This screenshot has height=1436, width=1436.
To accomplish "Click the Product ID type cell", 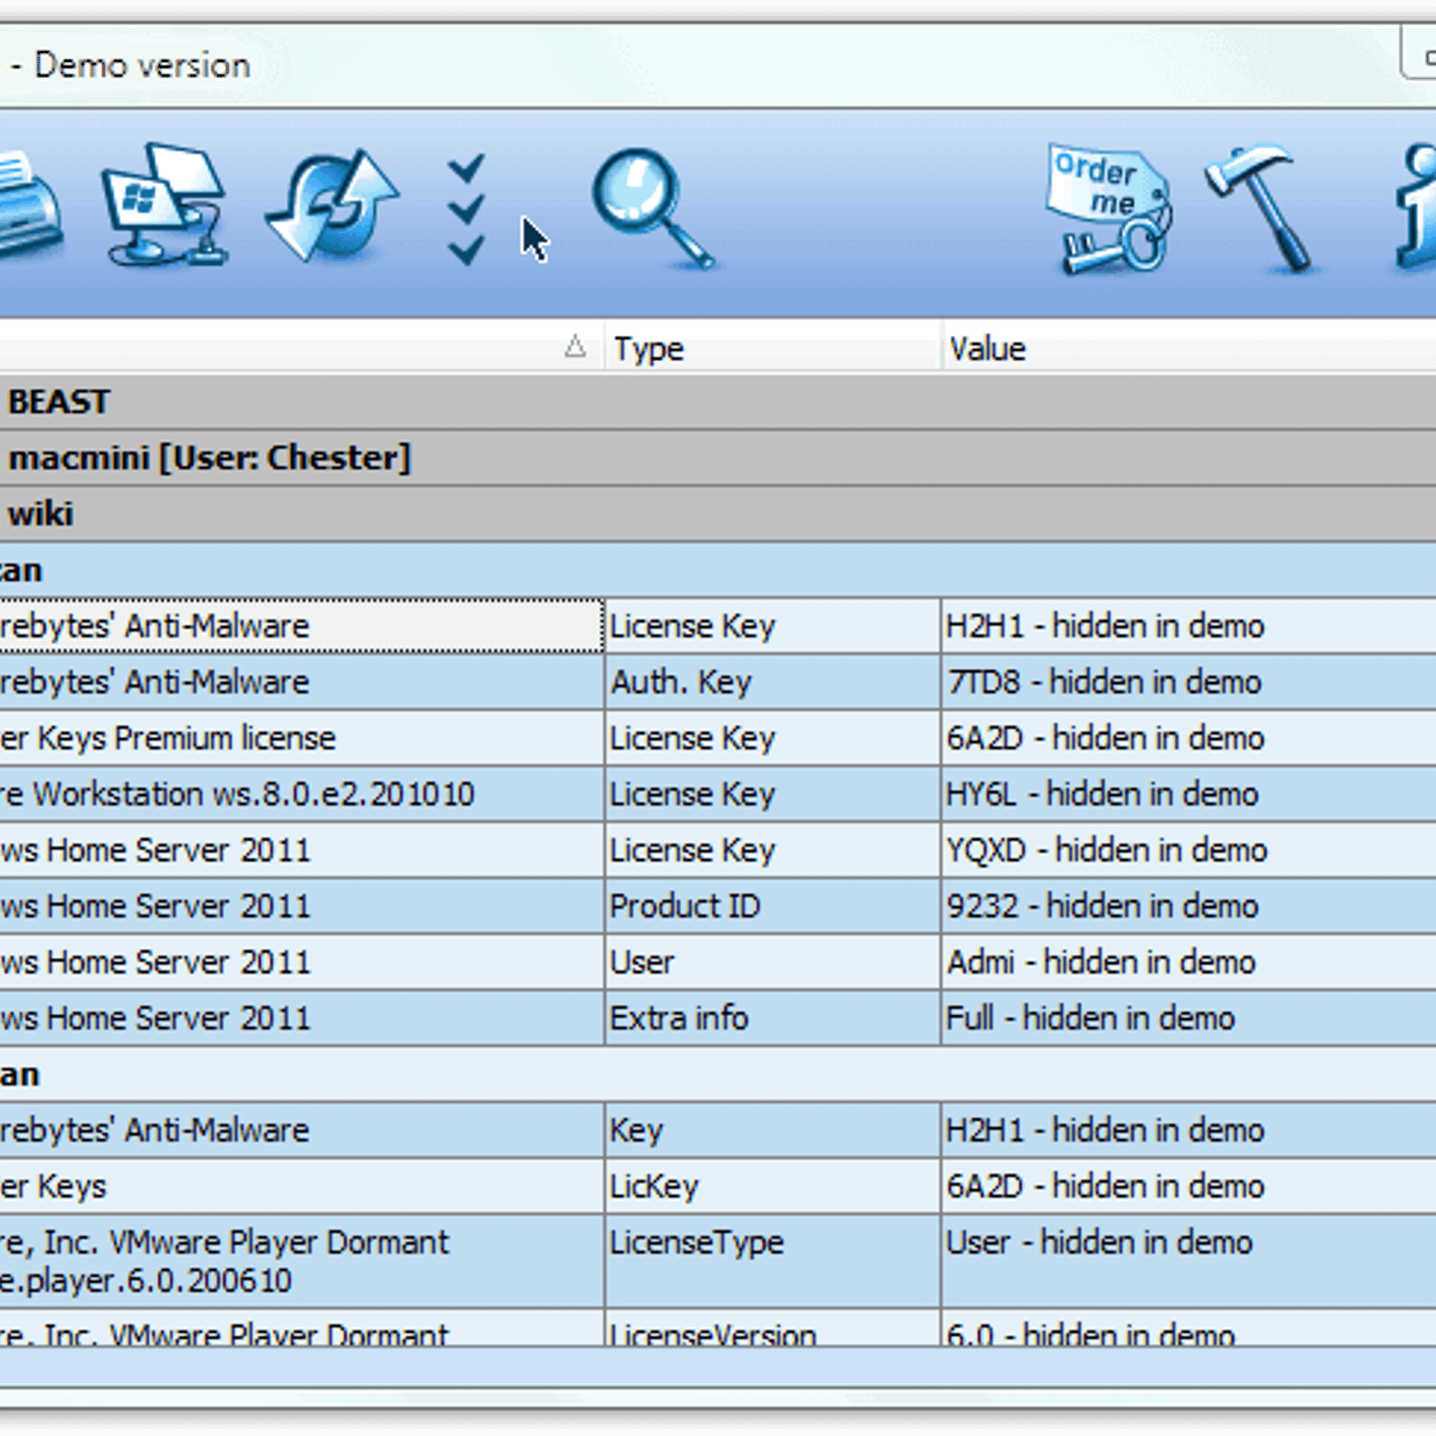I will pos(772,906).
